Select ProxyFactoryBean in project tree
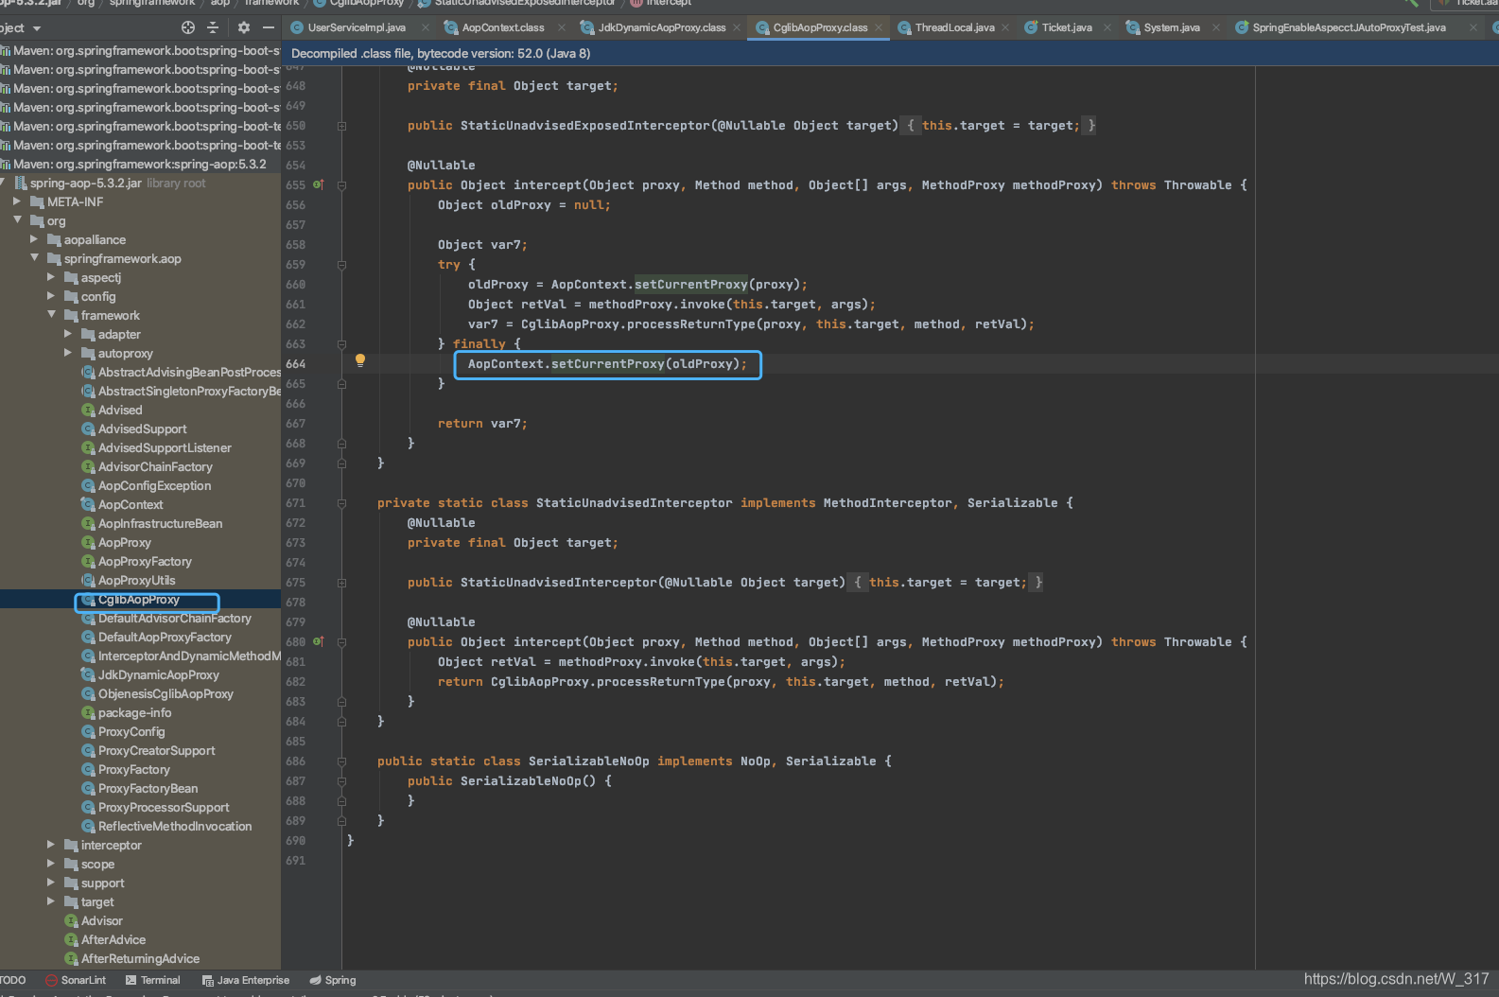 click(148, 788)
